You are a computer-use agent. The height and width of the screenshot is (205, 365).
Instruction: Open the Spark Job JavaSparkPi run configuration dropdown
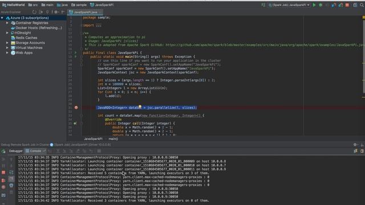click(x=289, y=5)
